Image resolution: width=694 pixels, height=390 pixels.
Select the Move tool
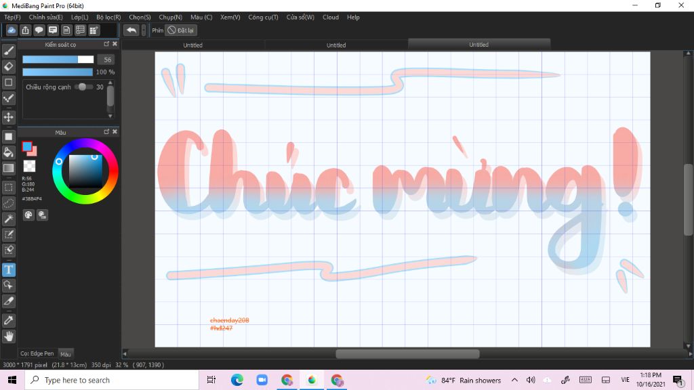[x=8, y=117]
